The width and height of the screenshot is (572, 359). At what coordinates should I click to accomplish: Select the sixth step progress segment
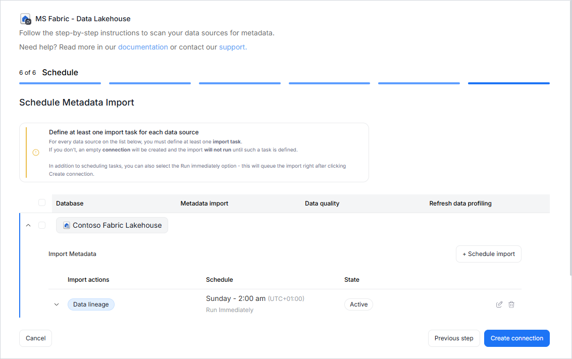pyautogui.click(x=508, y=83)
